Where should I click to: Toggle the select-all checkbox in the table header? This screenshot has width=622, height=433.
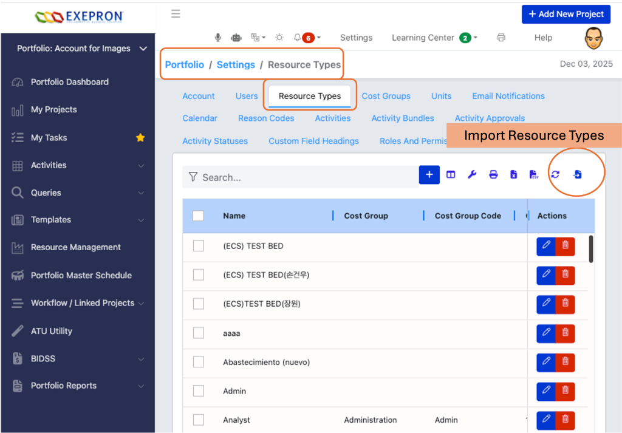[x=198, y=216]
